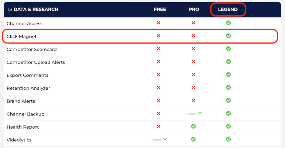Click the Legend checkmark for Export Comments
285x148 pixels.
(228, 75)
